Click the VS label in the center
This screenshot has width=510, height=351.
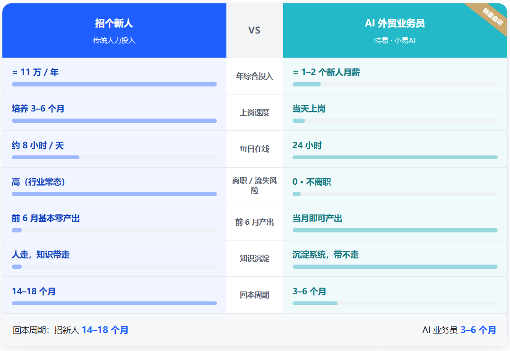coord(254,31)
